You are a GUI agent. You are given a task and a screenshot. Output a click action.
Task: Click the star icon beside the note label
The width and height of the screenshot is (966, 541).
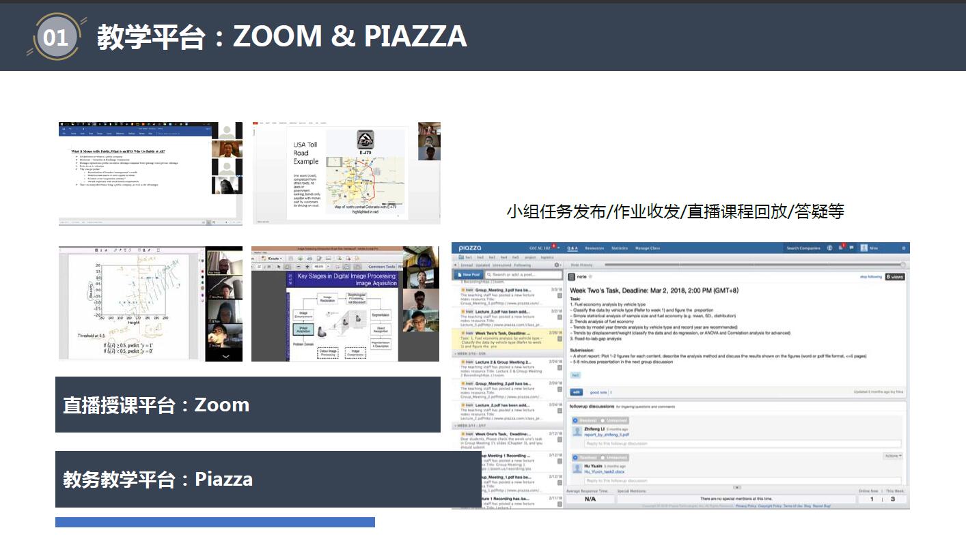(590, 276)
